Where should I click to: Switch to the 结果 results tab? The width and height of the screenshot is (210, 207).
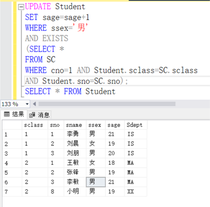coord(14,114)
